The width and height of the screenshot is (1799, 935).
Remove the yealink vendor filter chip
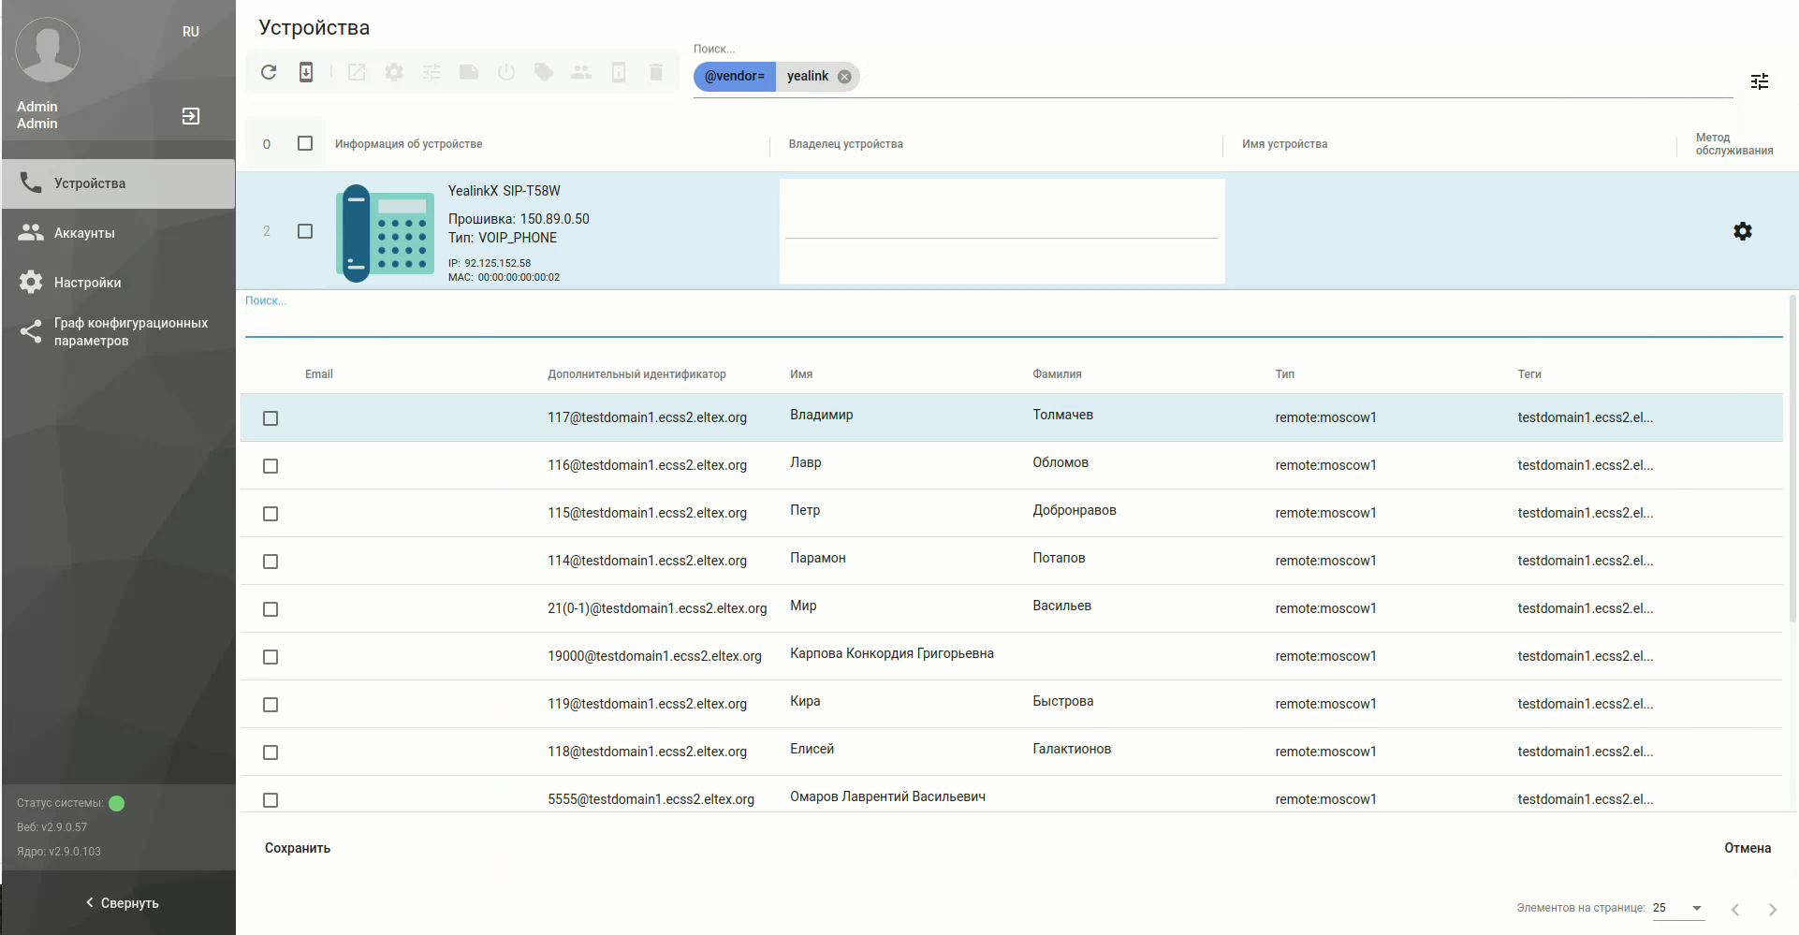[x=844, y=77]
